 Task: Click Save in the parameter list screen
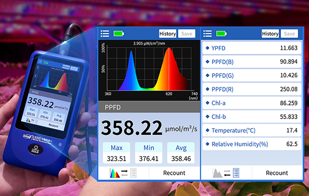[289, 33]
